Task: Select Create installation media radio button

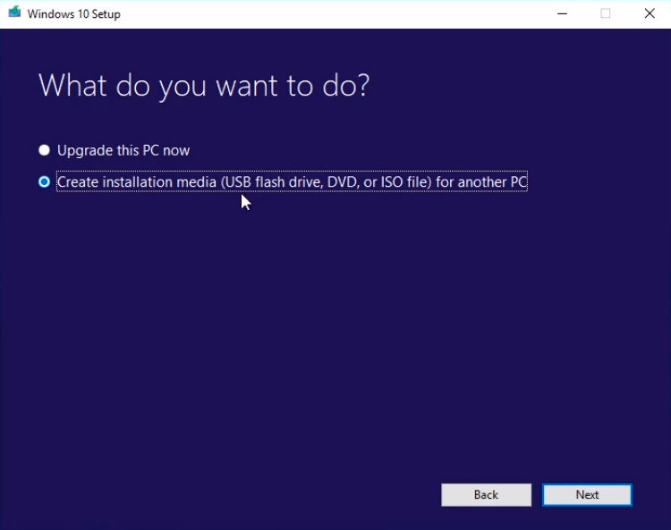Action: point(44,181)
